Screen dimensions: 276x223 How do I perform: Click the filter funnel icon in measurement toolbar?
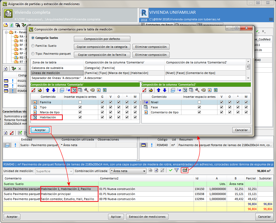pyautogui.click(x=177, y=170)
